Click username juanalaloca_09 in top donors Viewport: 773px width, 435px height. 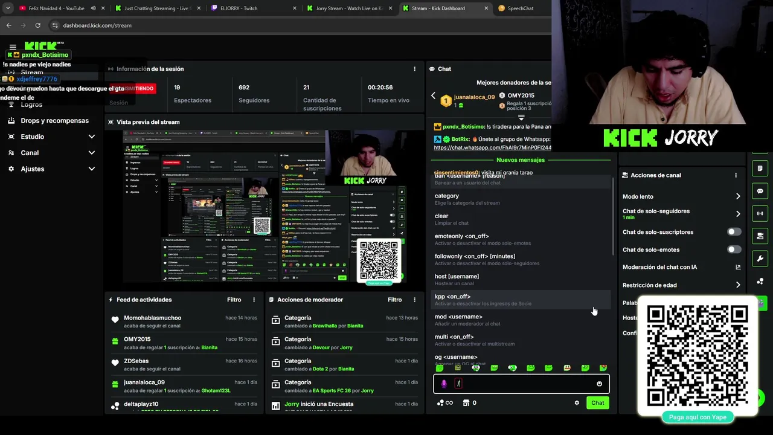(474, 97)
